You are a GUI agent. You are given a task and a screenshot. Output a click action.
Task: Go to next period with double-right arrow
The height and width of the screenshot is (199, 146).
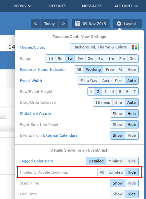tap(63, 24)
